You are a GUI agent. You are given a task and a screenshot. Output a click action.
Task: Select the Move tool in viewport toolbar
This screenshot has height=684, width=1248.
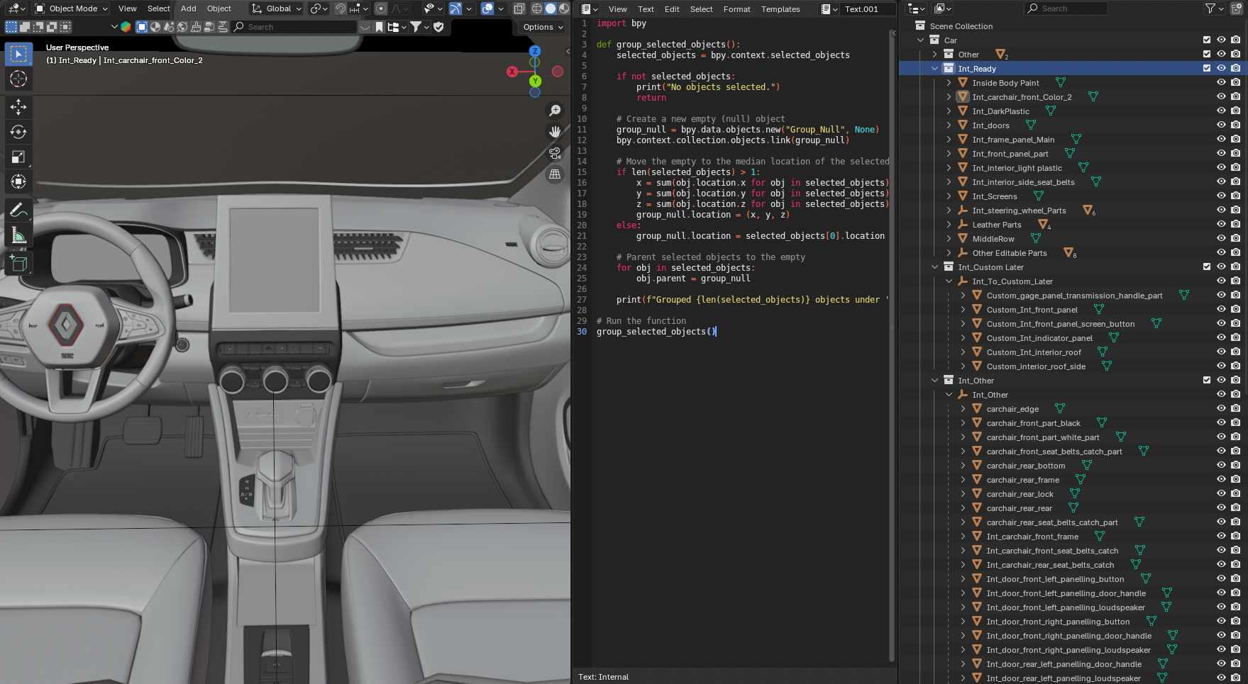click(x=18, y=107)
